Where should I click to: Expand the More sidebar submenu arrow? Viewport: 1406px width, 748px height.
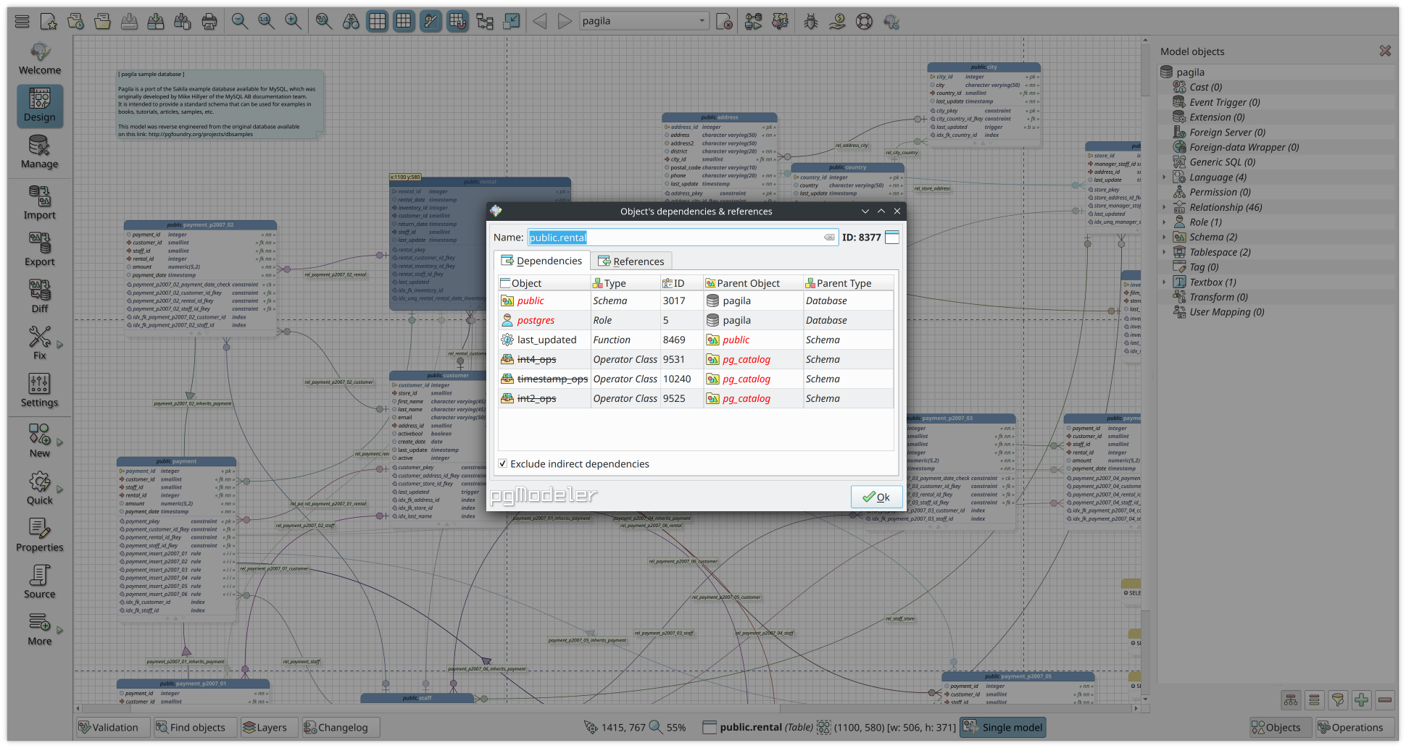pos(60,630)
